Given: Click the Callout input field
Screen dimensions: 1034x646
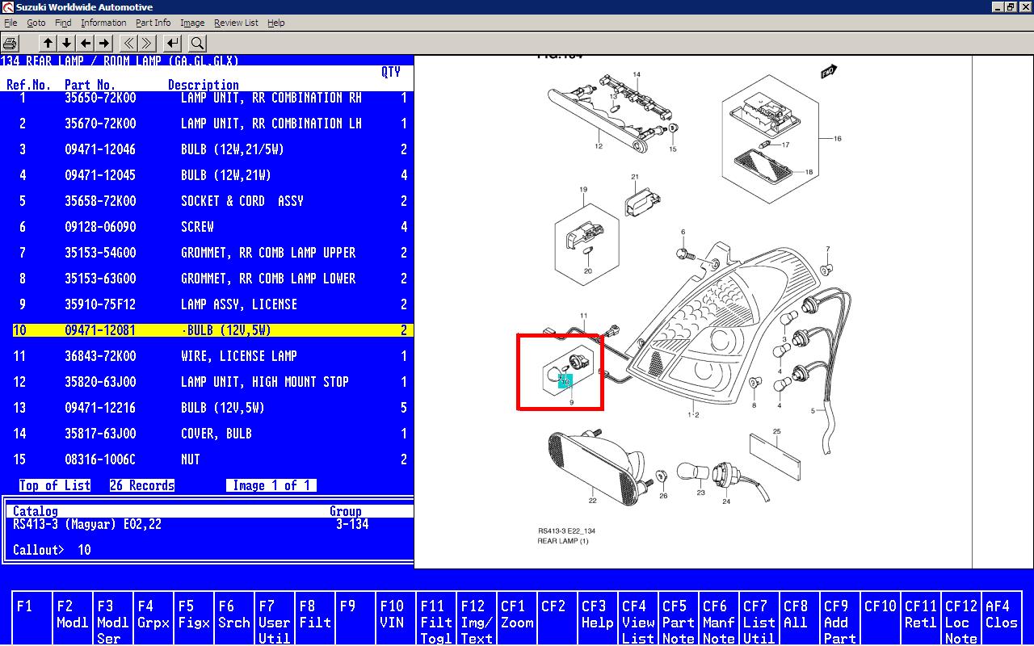Looking at the screenshot, I should 84,550.
